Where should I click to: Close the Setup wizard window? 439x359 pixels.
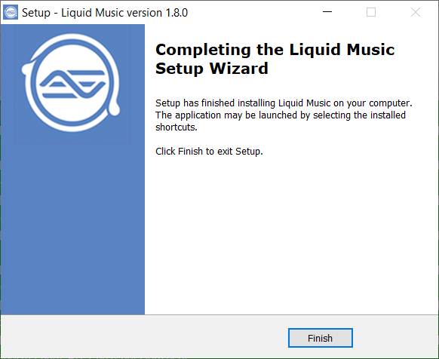click(415, 12)
